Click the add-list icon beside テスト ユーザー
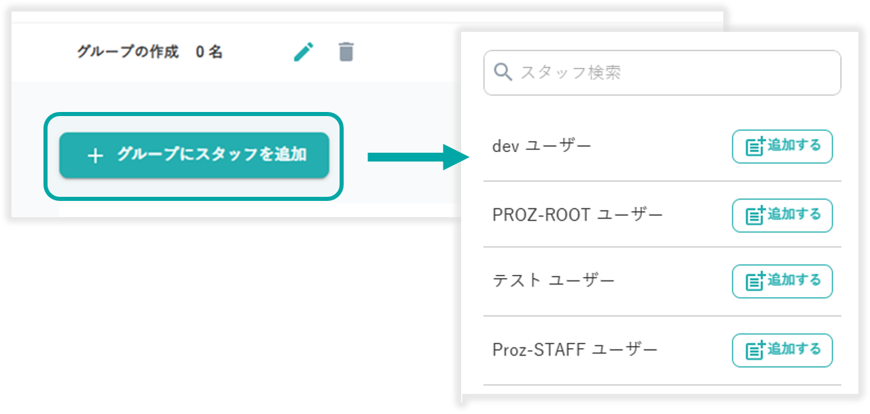 [x=755, y=282]
